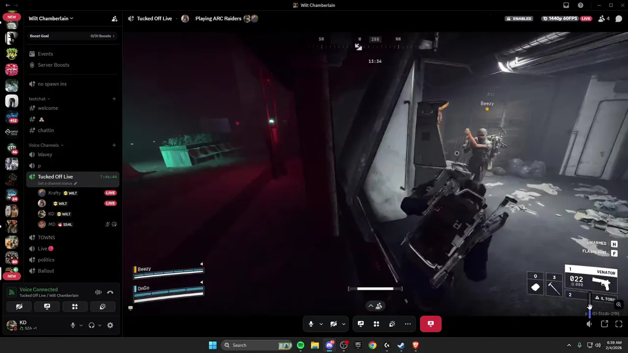Image resolution: width=628 pixels, height=353 pixels.
Task: Turn on camera in voice panel
Action: tap(19, 306)
